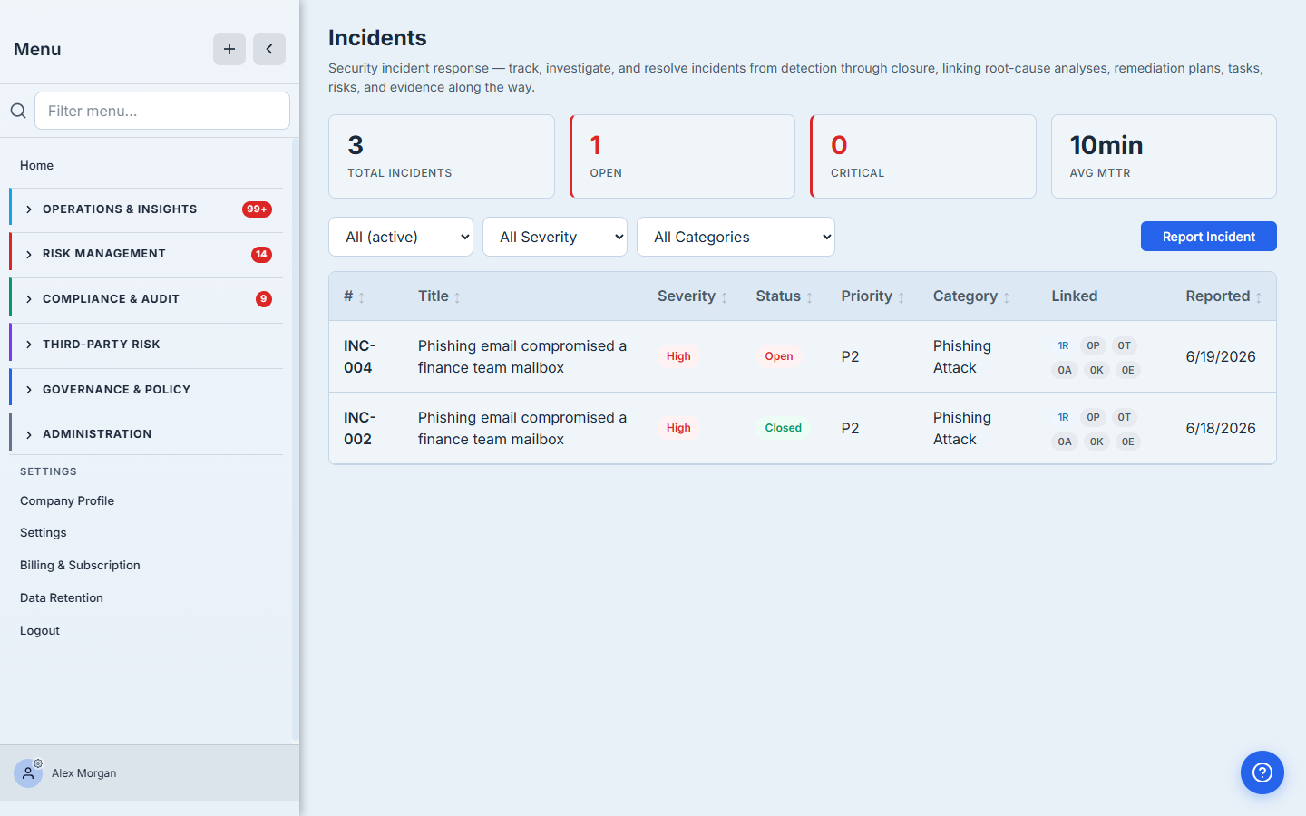Click the 14 badge on Risk Management

tap(261, 254)
